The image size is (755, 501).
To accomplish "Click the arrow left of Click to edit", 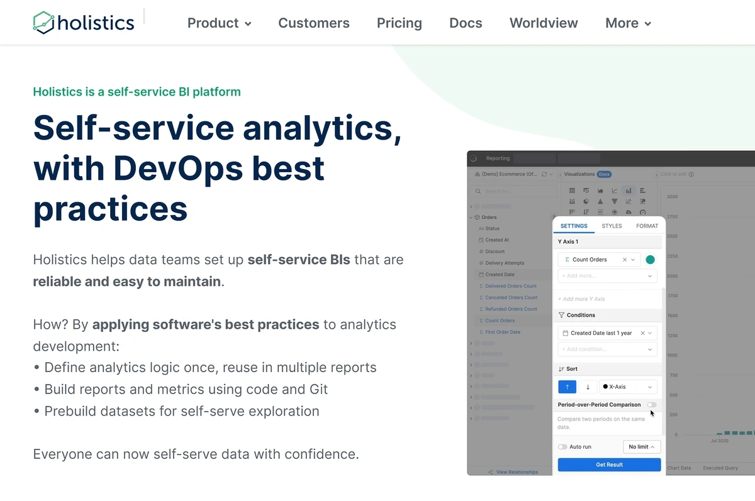I will pyautogui.click(x=657, y=175).
